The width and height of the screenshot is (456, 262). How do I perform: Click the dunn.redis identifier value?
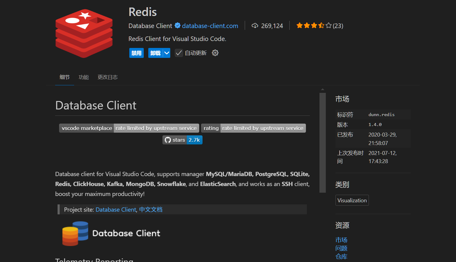[x=381, y=115]
